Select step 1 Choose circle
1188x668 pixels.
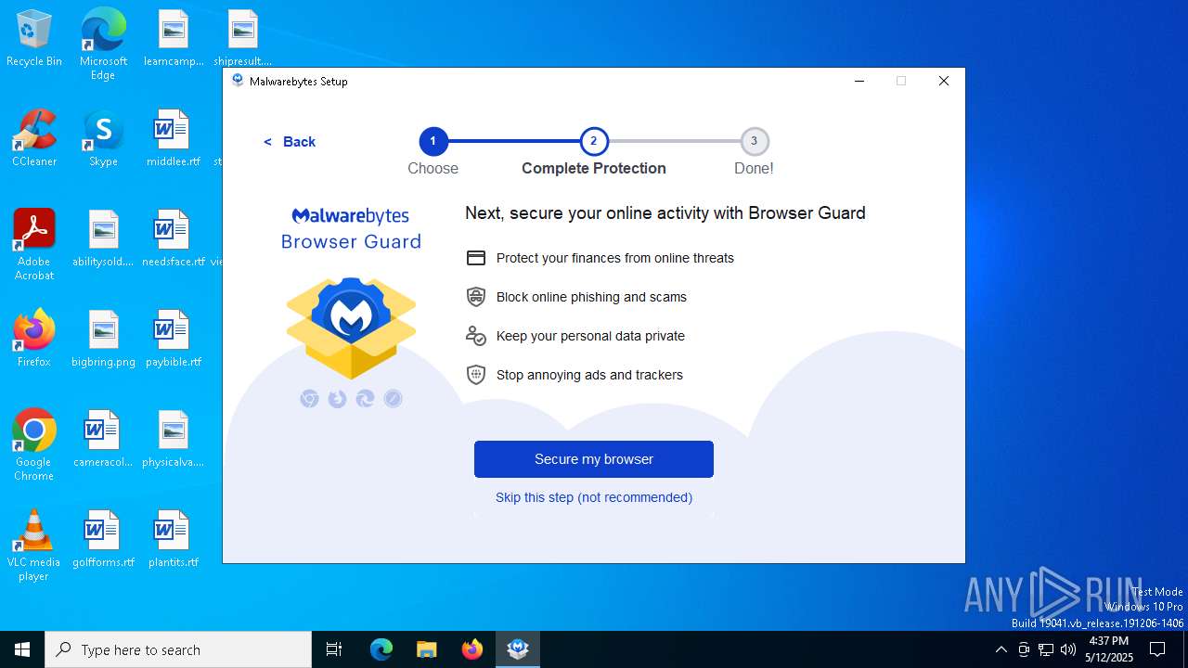(x=433, y=141)
